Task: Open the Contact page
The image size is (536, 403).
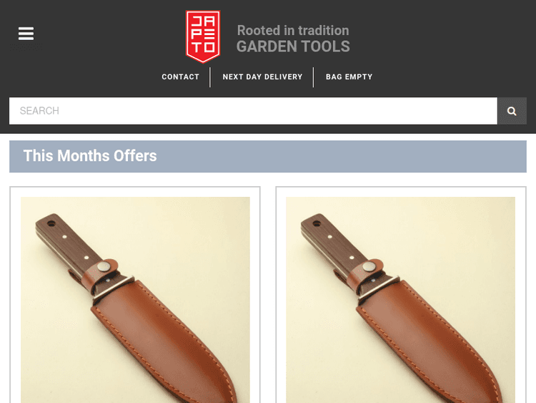Action: point(181,77)
